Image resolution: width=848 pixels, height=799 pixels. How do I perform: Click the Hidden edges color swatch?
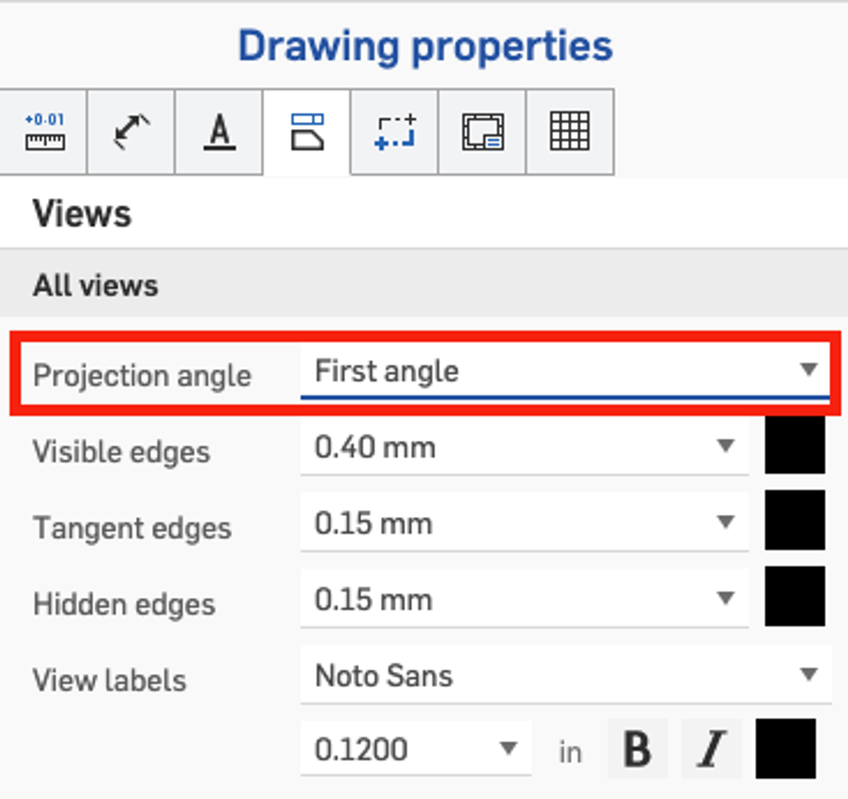coord(794,596)
